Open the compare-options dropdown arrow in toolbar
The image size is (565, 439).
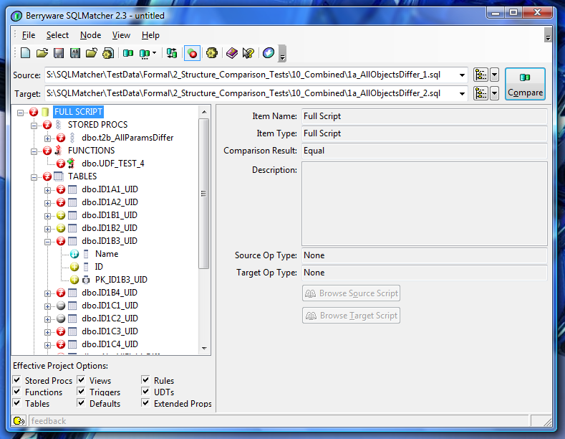(x=154, y=53)
